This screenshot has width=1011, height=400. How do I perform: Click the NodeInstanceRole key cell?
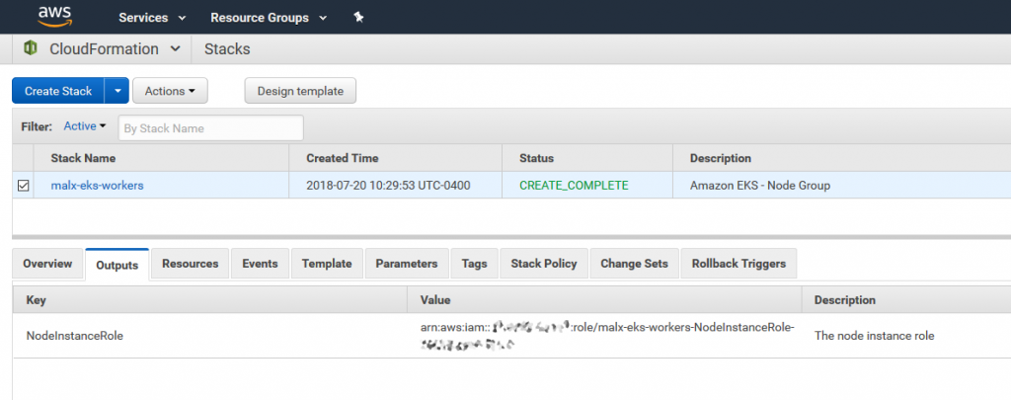75,336
